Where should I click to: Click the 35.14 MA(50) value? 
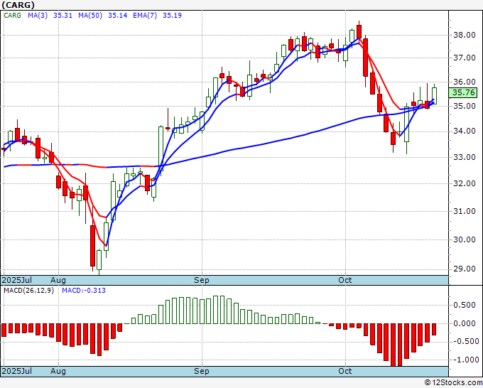(118, 16)
